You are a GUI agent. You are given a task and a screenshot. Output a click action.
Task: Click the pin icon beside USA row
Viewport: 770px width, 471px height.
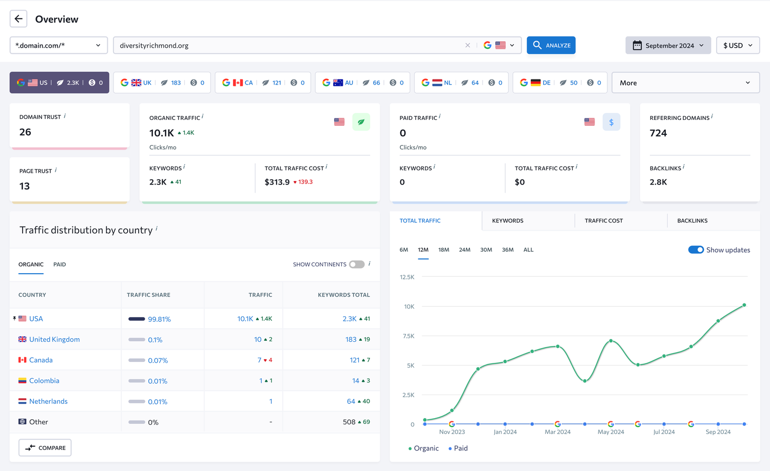(14, 318)
